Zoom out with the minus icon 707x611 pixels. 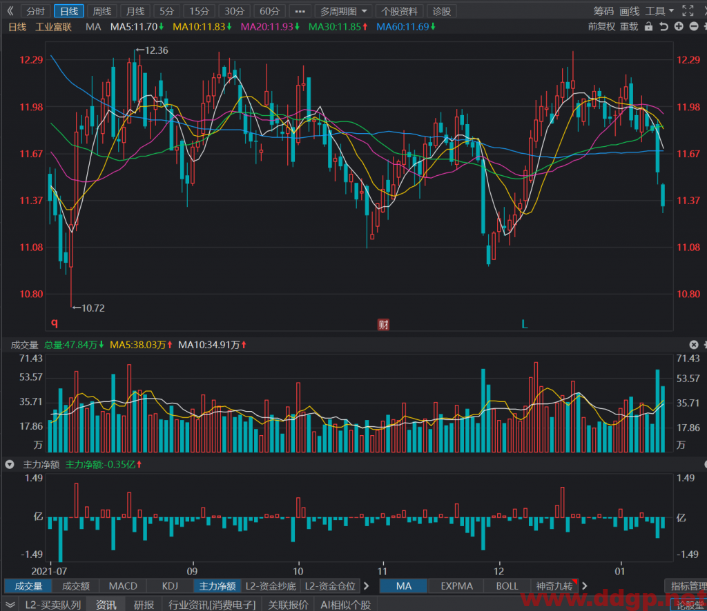tap(694, 27)
